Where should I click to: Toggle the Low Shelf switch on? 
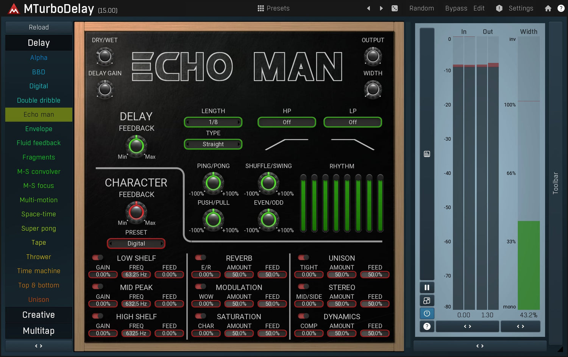pos(98,258)
